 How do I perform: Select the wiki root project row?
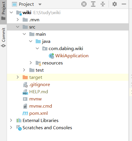point(68,13)
